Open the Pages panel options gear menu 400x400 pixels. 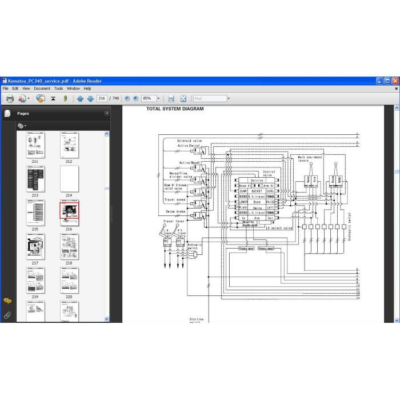tap(22, 126)
